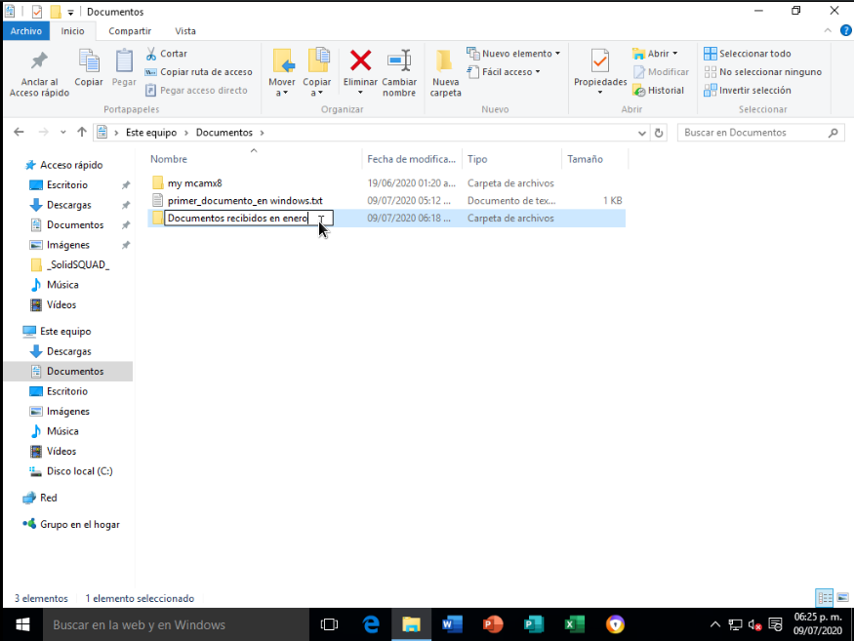
Task: Launch Excel from the taskbar
Action: [574, 624]
